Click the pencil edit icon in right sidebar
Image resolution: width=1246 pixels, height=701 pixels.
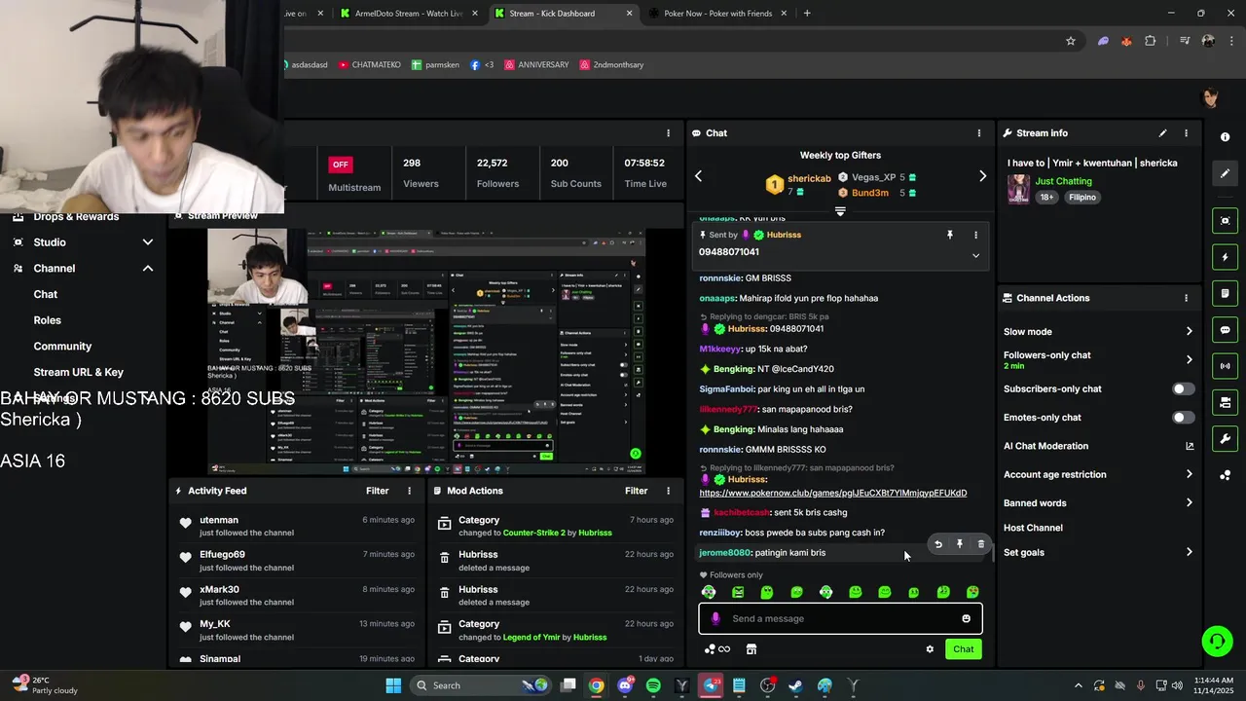pyautogui.click(x=1226, y=173)
